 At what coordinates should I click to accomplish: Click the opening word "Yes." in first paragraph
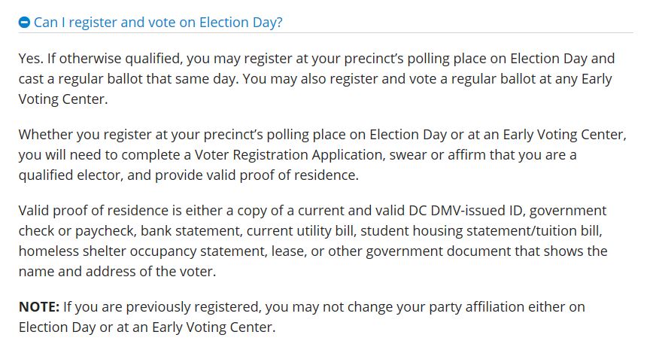31,59
